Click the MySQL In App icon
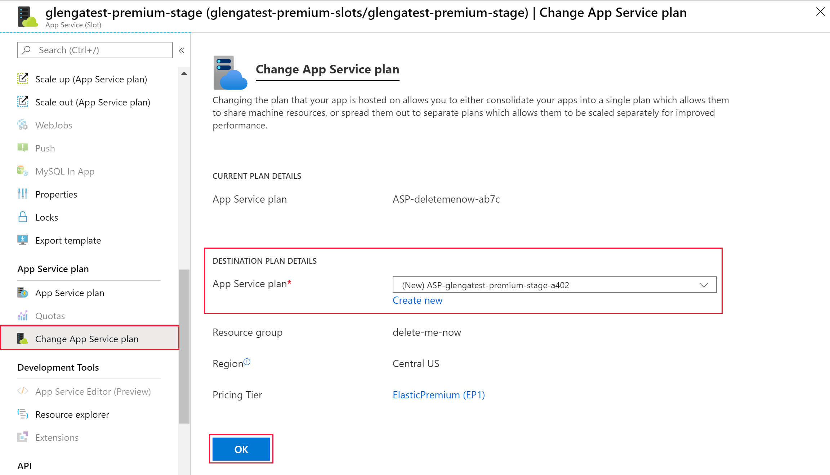Screen dimensions: 830x475 [23, 171]
